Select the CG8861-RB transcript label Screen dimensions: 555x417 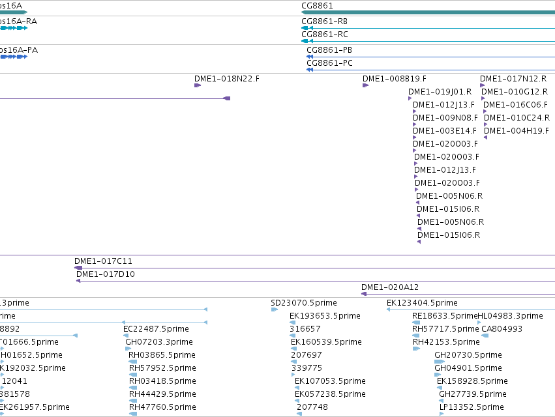point(324,22)
